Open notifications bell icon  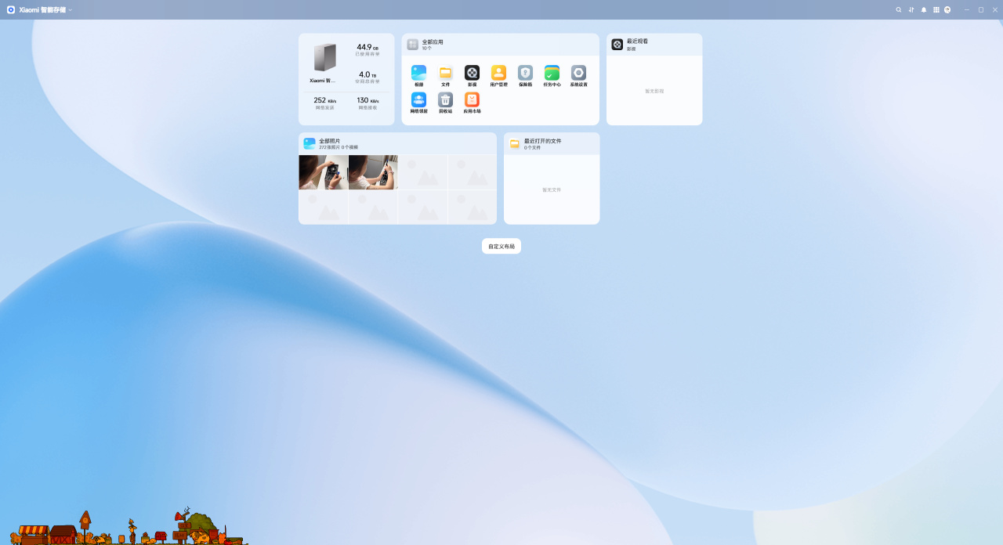pos(924,9)
